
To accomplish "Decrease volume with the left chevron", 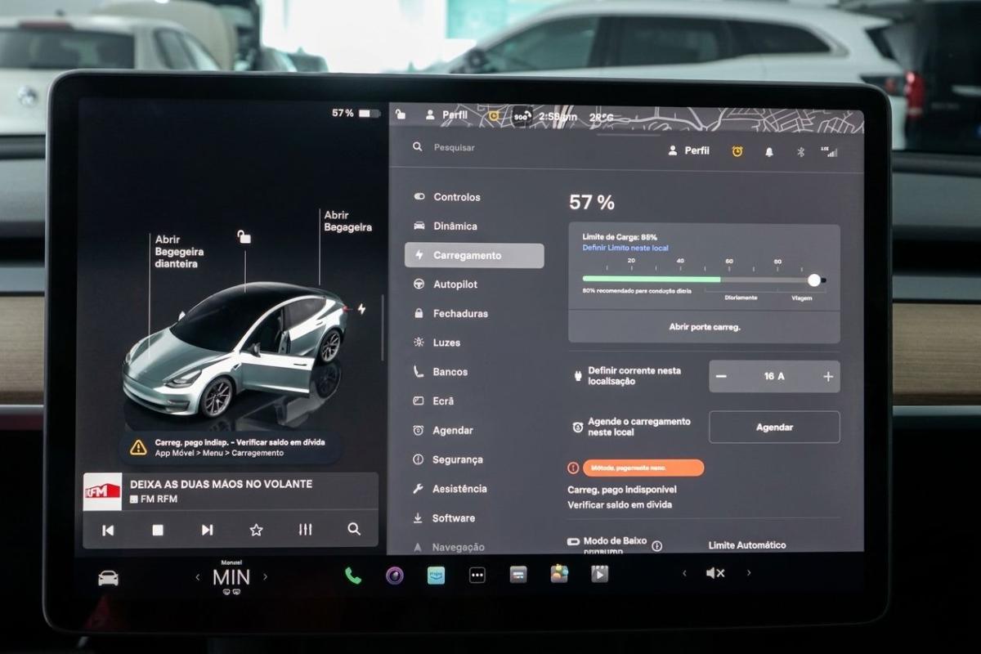I will click(684, 573).
